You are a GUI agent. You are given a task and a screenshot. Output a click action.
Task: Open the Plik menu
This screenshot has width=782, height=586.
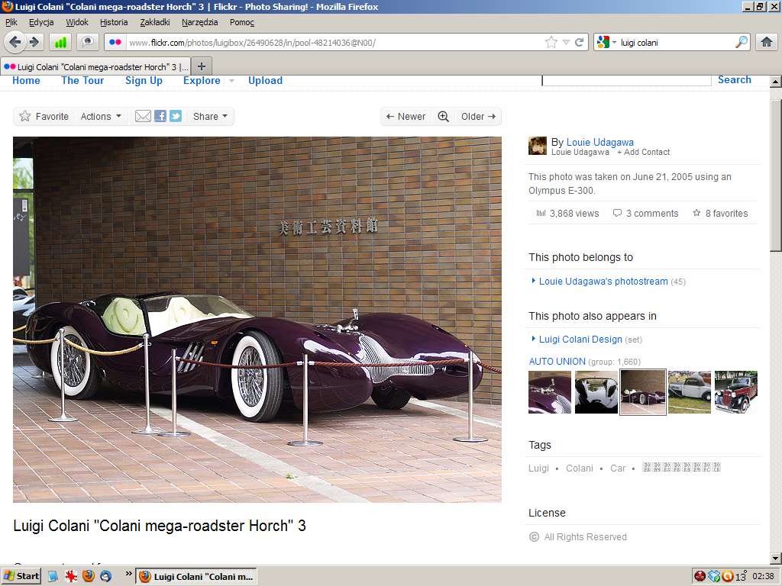11,22
